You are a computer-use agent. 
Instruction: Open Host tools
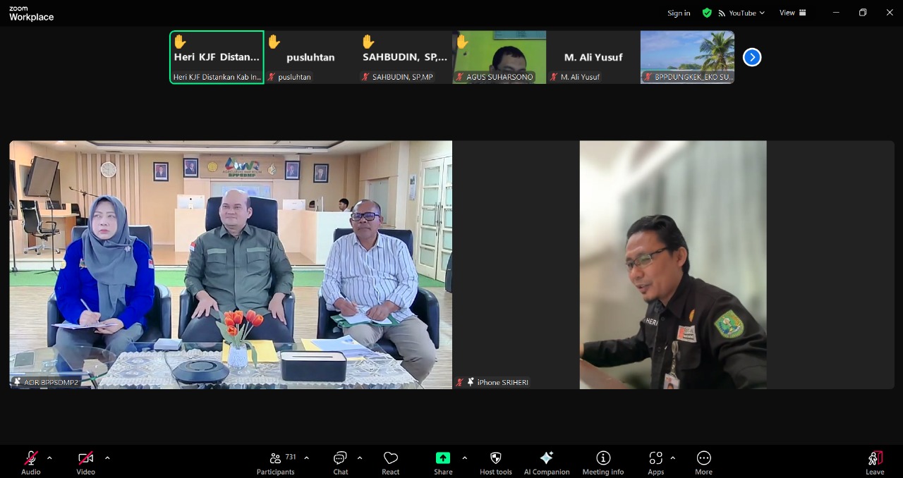(495, 462)
